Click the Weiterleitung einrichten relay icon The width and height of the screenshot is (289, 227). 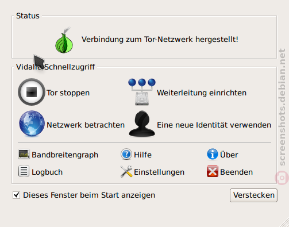coord(142,92)
